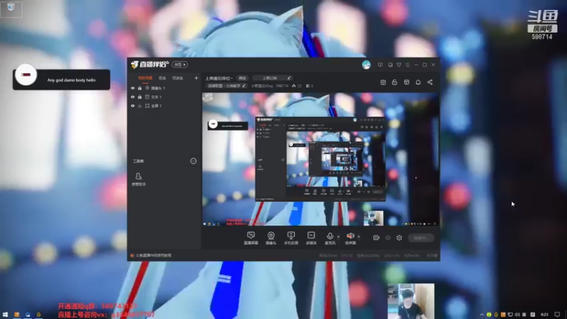This screenshot has width=567, height=319.
Task: Show hidden system tray icons arrow
Action: (482, 315)
